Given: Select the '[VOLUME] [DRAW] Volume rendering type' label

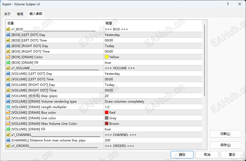Looking at the screenshot, I should [x=44, y=102].
